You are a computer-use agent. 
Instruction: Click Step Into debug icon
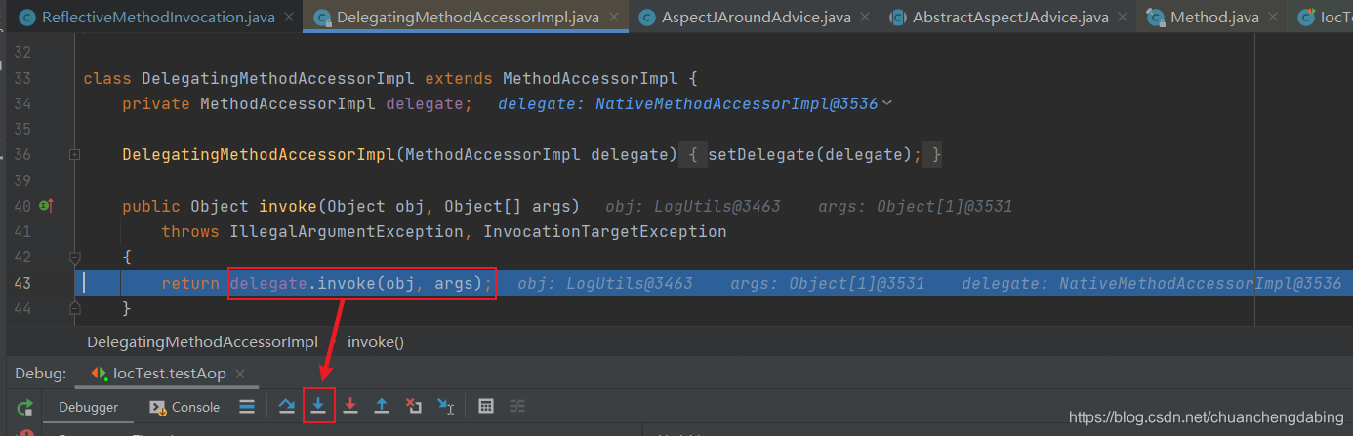point(318,407)
